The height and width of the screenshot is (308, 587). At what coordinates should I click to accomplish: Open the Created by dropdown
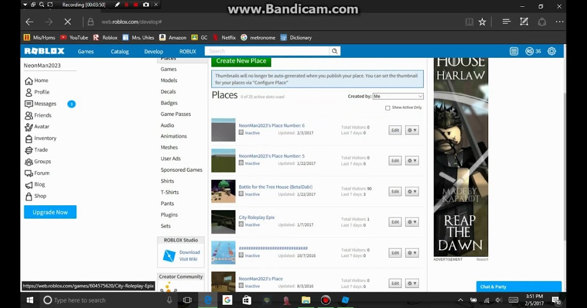pyautogui.click(x=398, y=96)
